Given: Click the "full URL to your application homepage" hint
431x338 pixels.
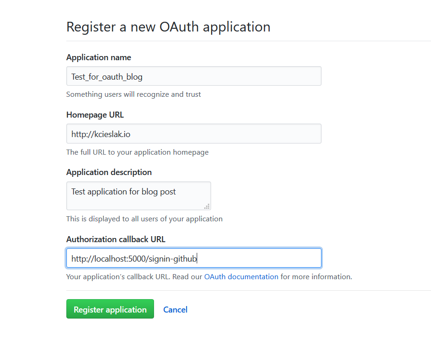Looking at the screenshot, I should click(x=137, y=152).
